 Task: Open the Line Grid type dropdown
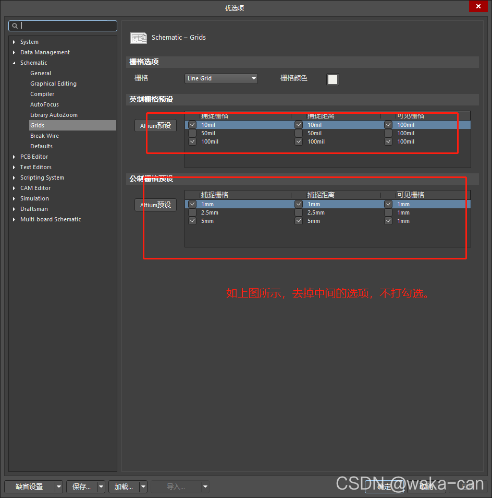pos(222,78)
